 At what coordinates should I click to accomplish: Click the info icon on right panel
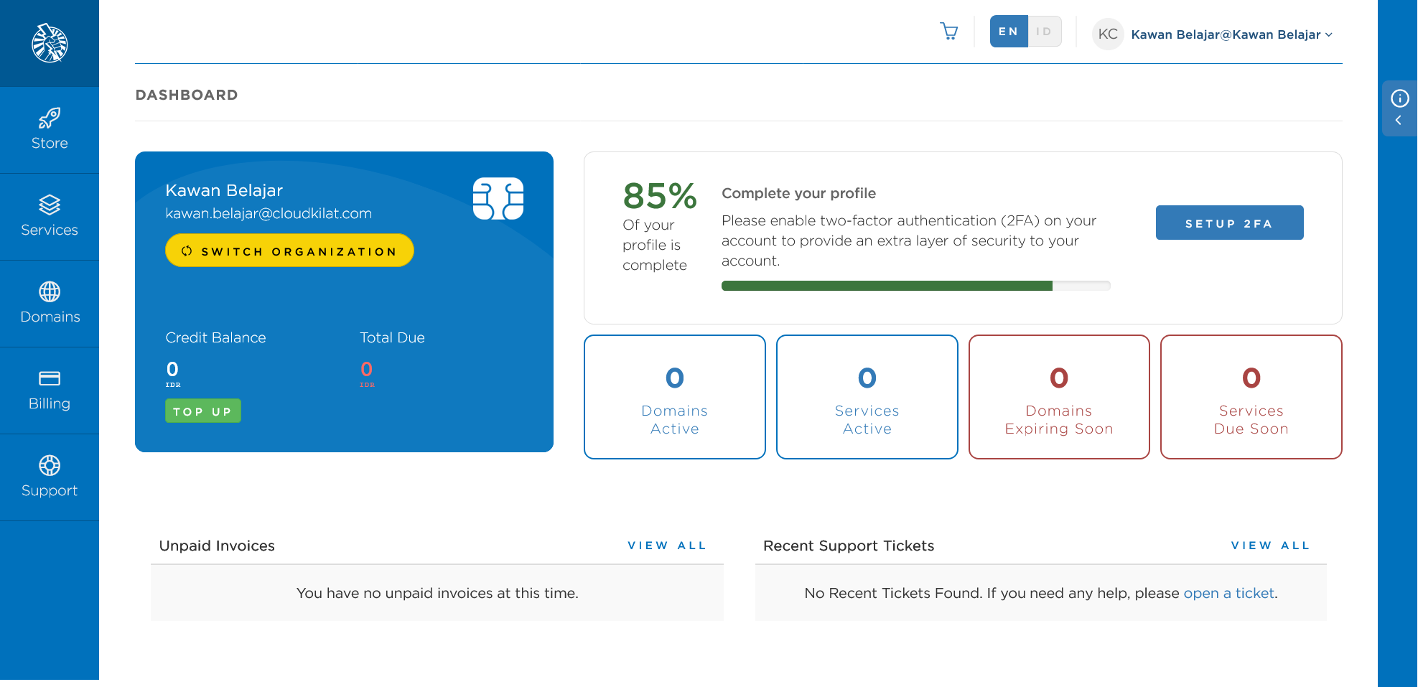coord(1399,98)
